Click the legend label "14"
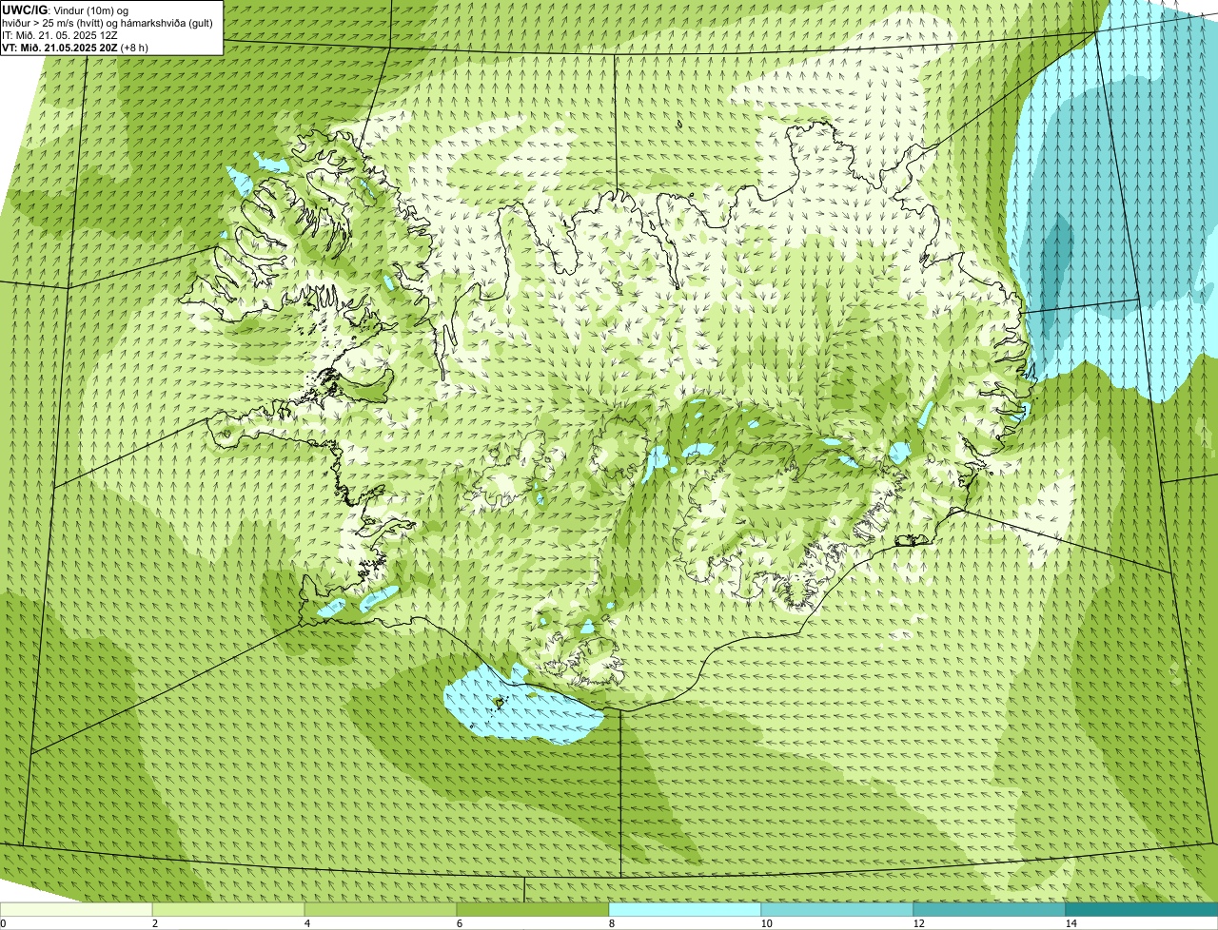The width and height of the screenshot is (1218, 930). tap(1071, 923)
